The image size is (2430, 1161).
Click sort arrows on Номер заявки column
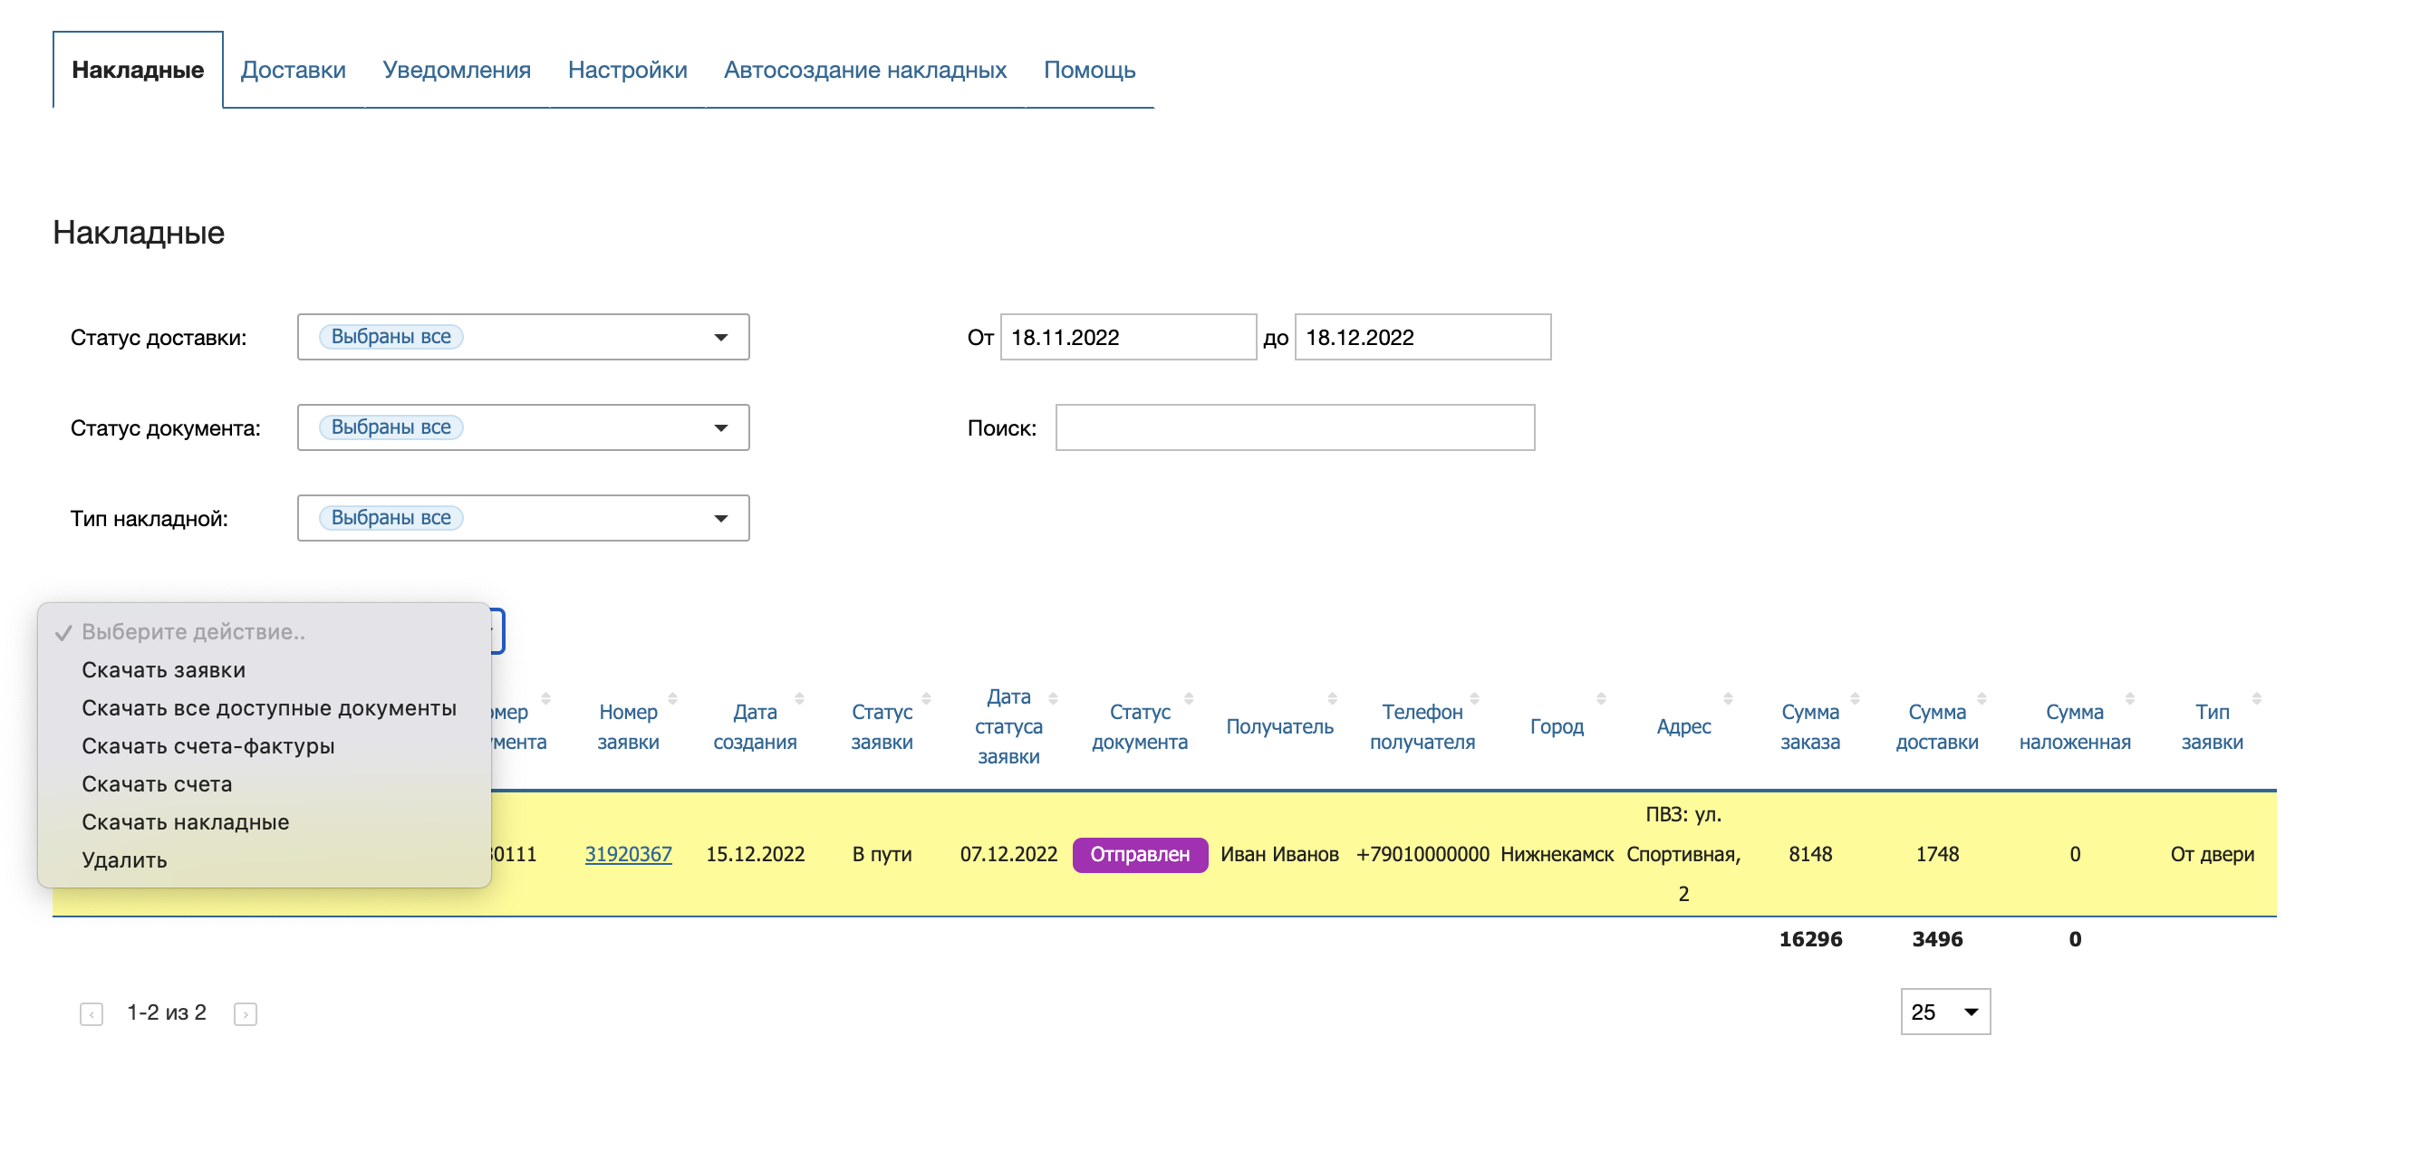tap(672, 699)
